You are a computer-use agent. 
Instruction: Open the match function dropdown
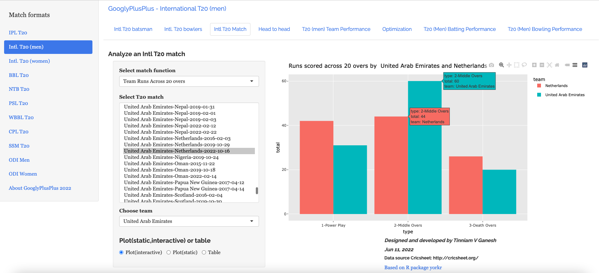pos(189,81)
